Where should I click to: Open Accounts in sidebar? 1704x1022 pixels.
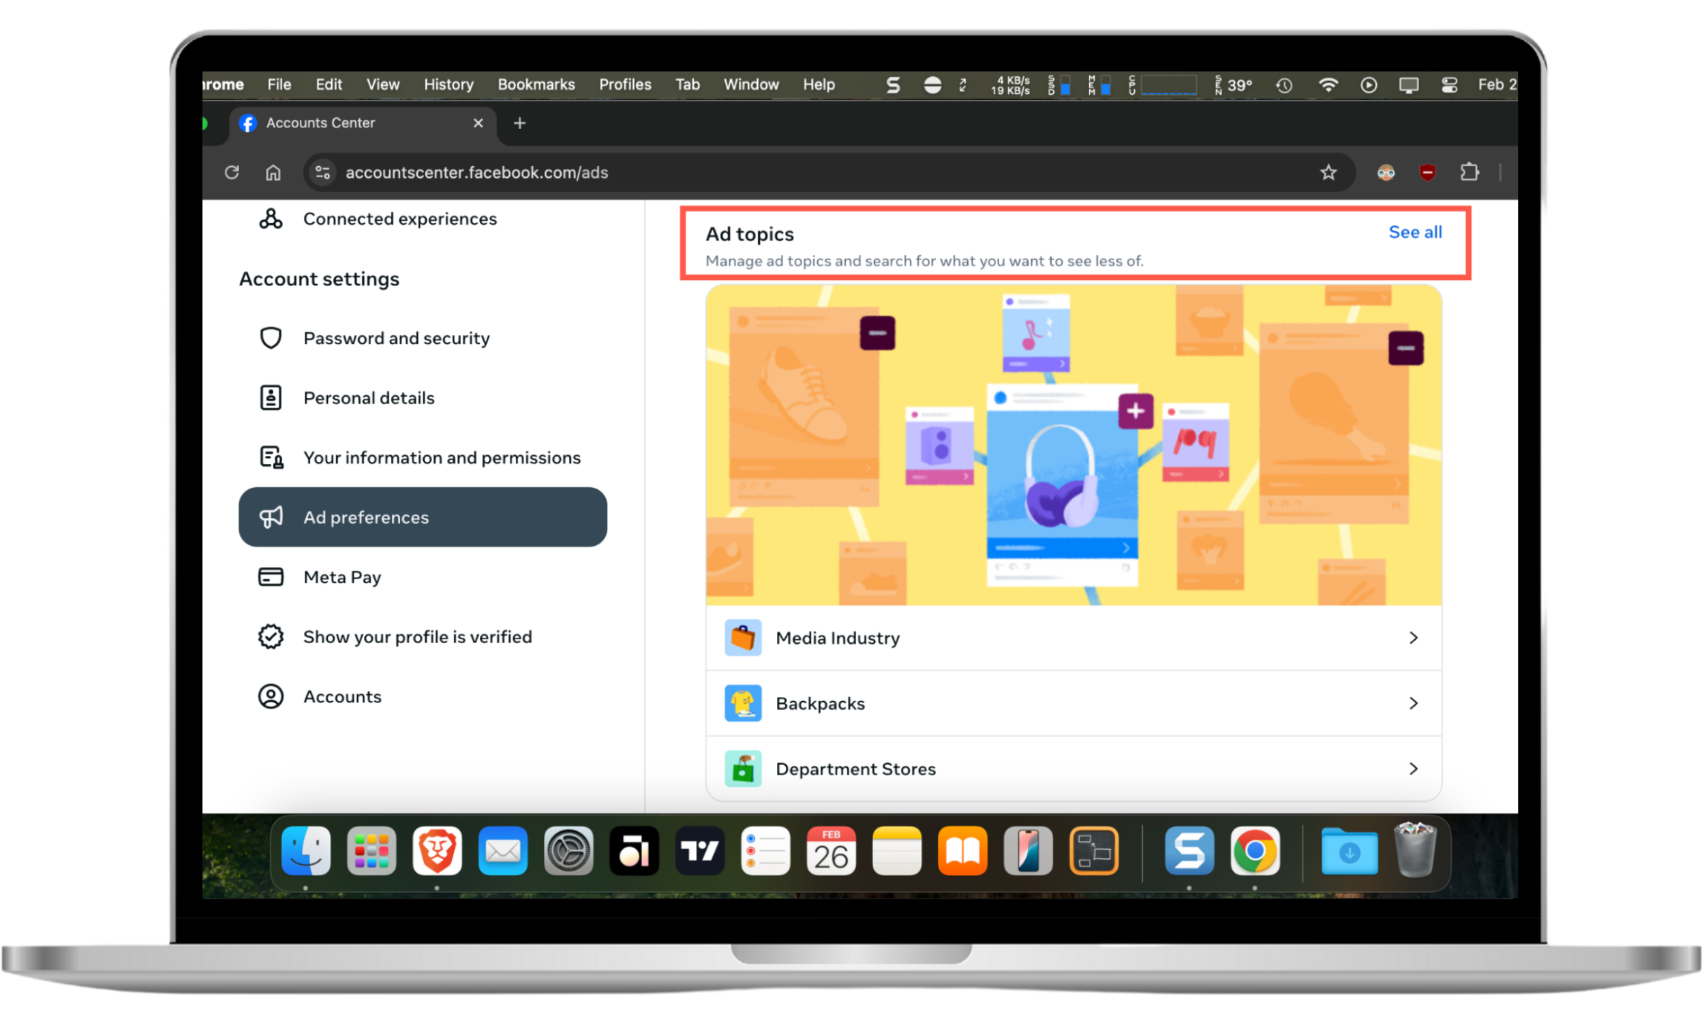pos(423,697)
